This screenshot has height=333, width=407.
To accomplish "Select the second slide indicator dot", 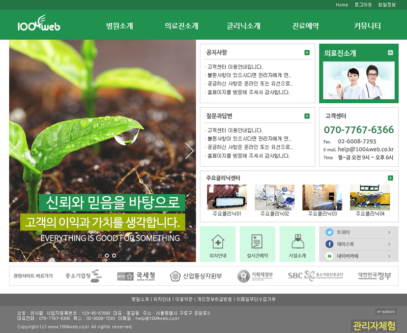I will coord(107,256).
